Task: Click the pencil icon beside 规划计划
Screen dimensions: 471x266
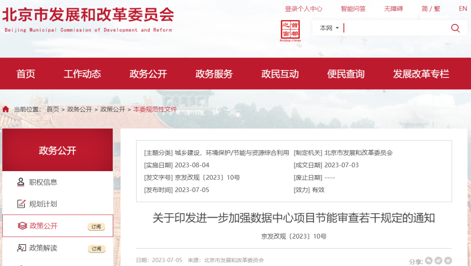Action: 21,204
